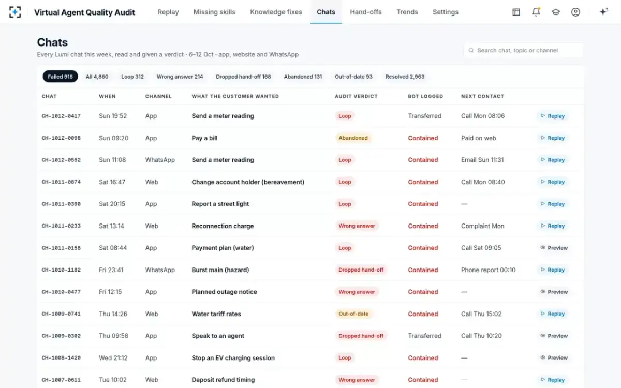Screen dimensions: 621x388
Task: Preview the Speak to an agent chat
Action: (554, 336)
